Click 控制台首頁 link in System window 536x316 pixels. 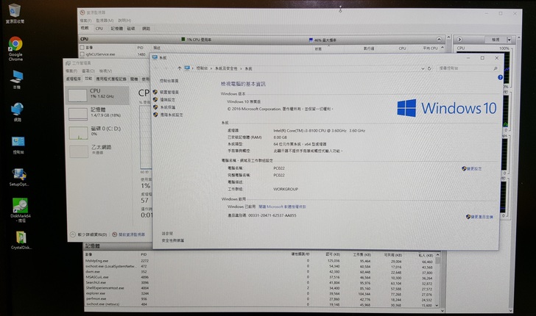coord(169,81)
